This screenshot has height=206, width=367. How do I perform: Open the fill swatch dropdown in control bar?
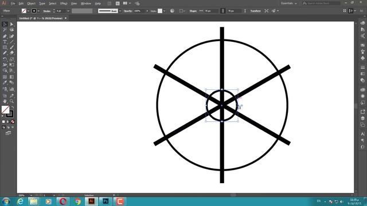click(28, 11)
